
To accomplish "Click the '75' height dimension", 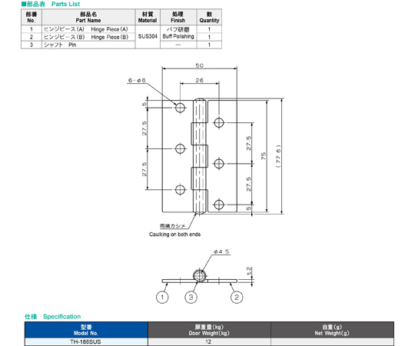I will point(264,156).
